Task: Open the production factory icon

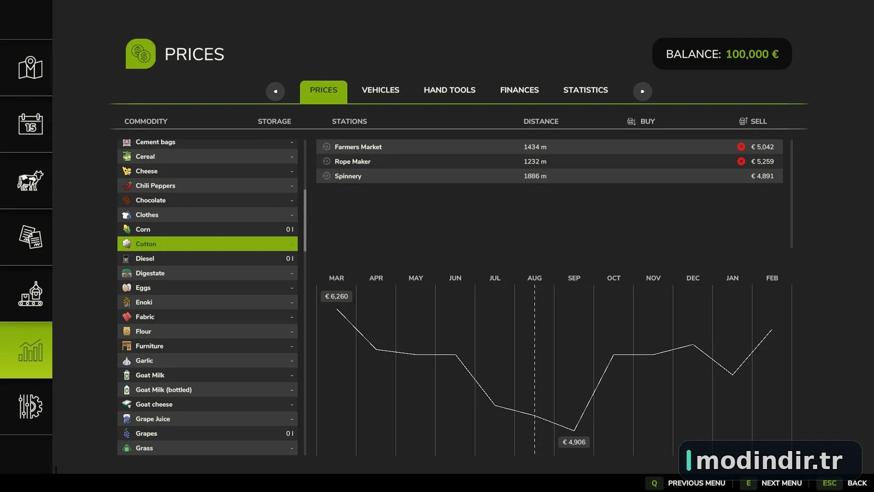Action: coord(30,294)
